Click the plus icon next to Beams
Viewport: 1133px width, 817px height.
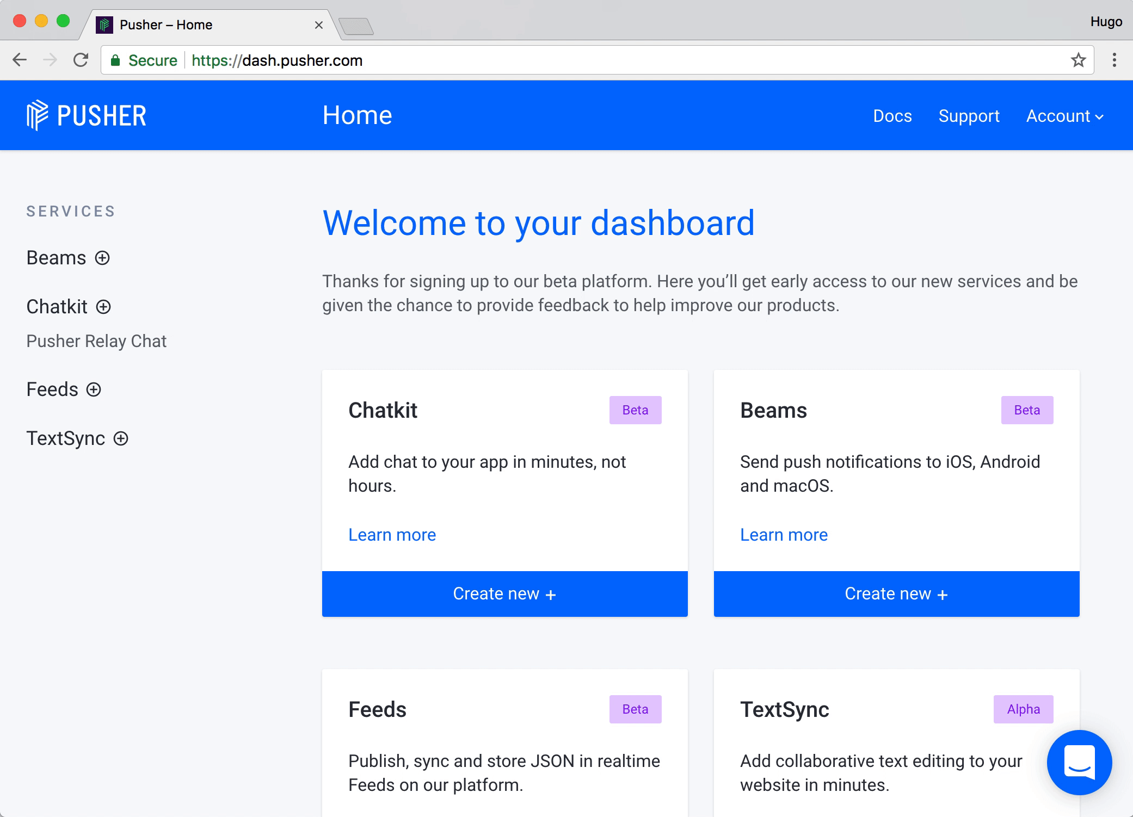[x=102, y=258]
